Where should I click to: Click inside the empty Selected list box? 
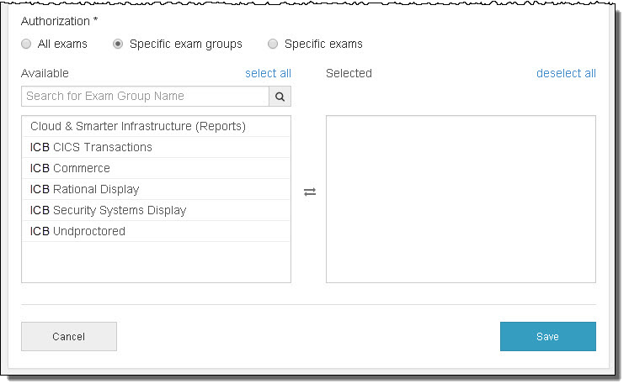point(461,199)
